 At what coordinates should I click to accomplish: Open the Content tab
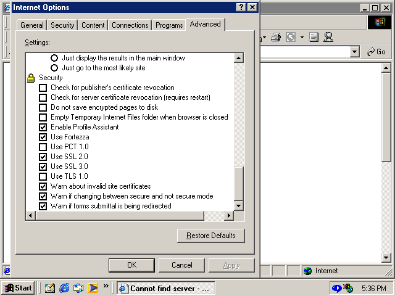(x=93, y=25)
